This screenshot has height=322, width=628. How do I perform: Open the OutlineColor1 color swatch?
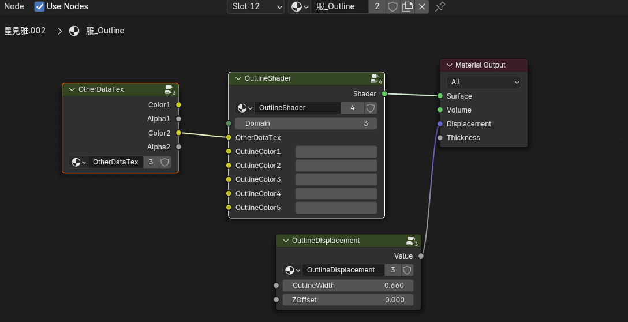336,152
